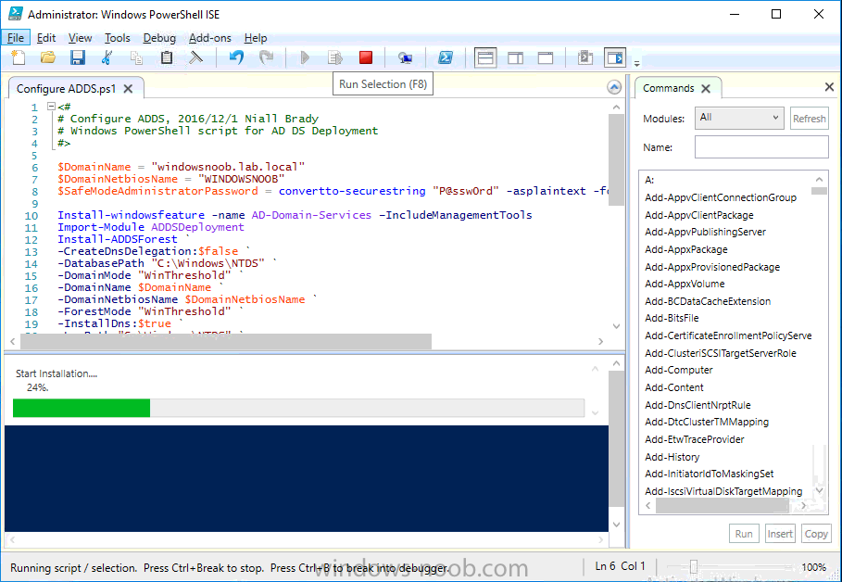The width and height of the screenshot is (842, 582).
Task: Copy selection using the toolbar Copy icon
Action: [136, 57]
